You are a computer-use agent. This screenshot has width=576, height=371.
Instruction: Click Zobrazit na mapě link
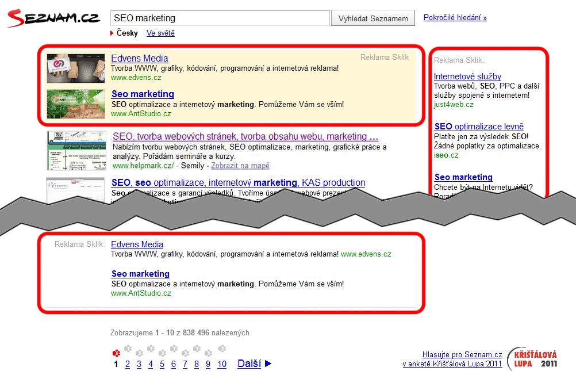(240, 166)
